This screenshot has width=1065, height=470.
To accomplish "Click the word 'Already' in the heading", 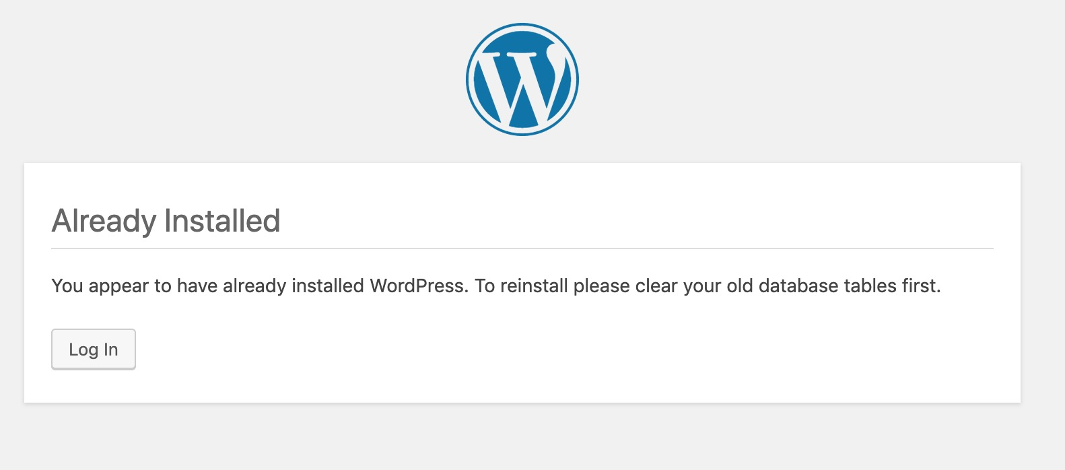I will (104, 221).
